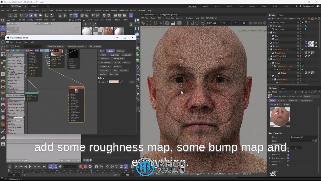Click the HEAD BASE material tag thumbnail
Screen dimensions: 321x181
pos(313,53)
